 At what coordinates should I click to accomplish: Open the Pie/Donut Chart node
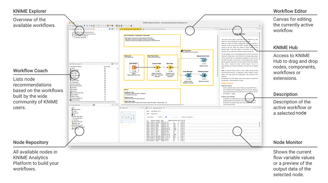[x=204, y=75]
